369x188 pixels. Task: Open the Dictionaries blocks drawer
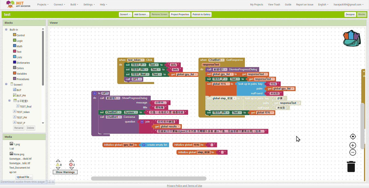[23, 62]
